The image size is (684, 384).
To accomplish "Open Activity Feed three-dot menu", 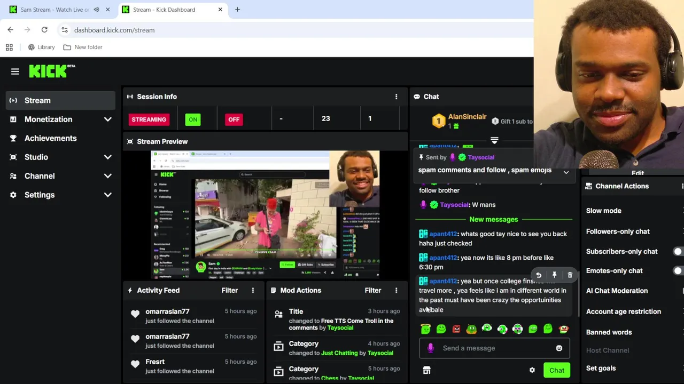I will (253, 290).
